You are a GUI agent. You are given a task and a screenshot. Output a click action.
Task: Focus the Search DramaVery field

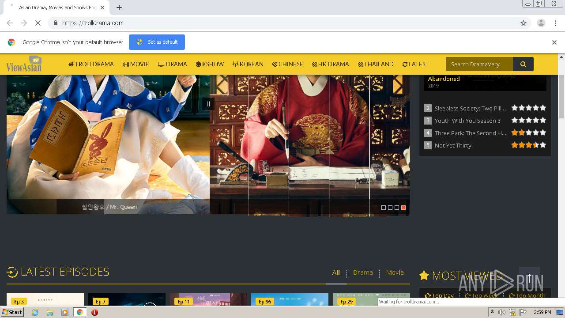(479, 64)
